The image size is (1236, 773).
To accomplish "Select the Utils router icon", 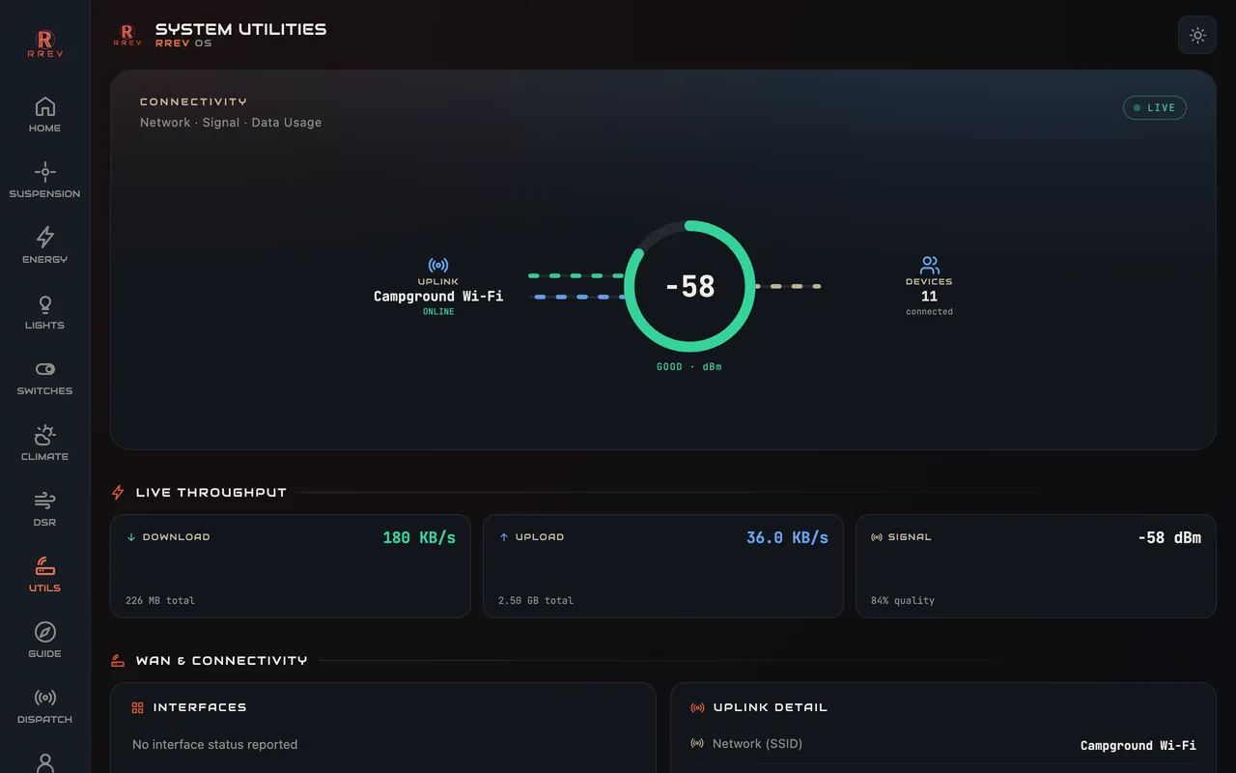I will click(x=44, y=566).
